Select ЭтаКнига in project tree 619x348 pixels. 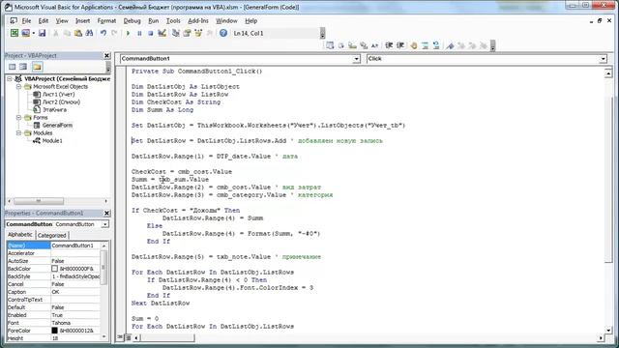[x=54, y=109]
